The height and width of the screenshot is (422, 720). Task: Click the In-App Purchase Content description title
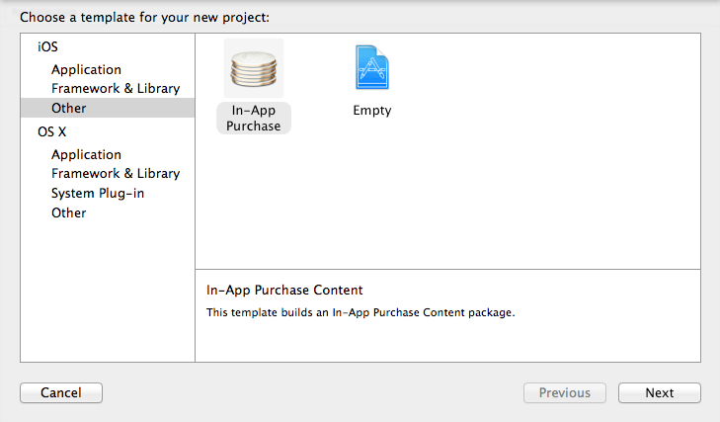(284, 291)
